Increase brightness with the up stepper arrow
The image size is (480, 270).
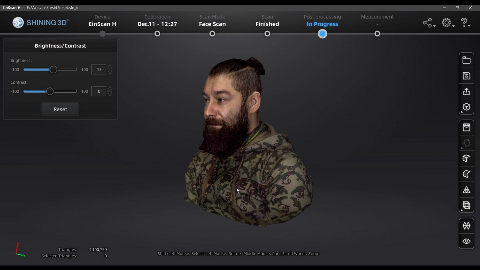pos(110,67)
